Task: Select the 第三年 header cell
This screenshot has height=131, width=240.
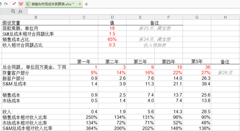Action: pyautogui.click(x=140, y=61)
